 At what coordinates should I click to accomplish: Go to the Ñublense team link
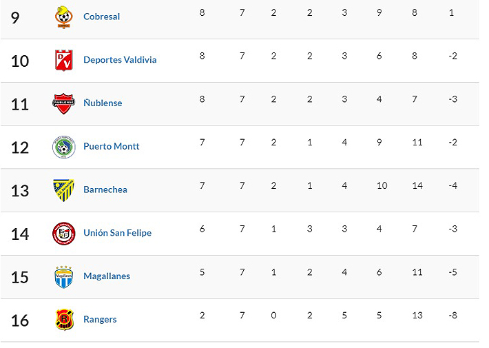(103, 103)
